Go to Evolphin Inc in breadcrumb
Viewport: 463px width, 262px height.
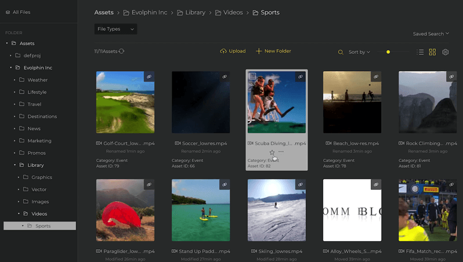[x=145, y=12]
